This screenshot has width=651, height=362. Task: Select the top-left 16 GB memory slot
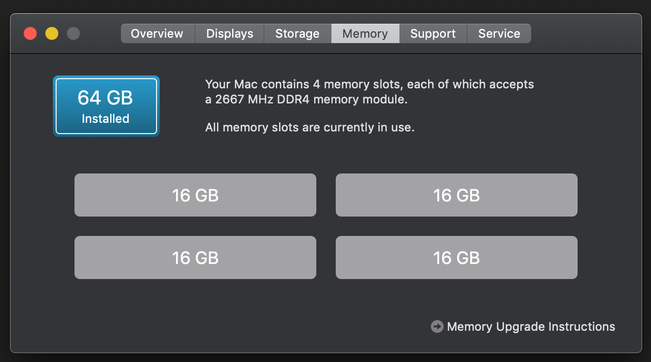(x=195, y=195)
